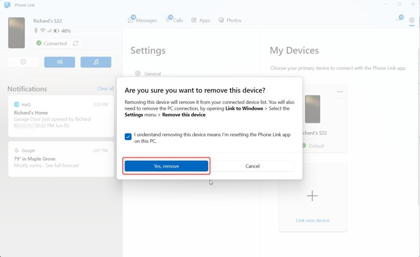The width and height of the screenshot is (420, 257).
Task: Click the Richard's S22 phone thumbnail in sidebar
Action: [x=17, y=33]
